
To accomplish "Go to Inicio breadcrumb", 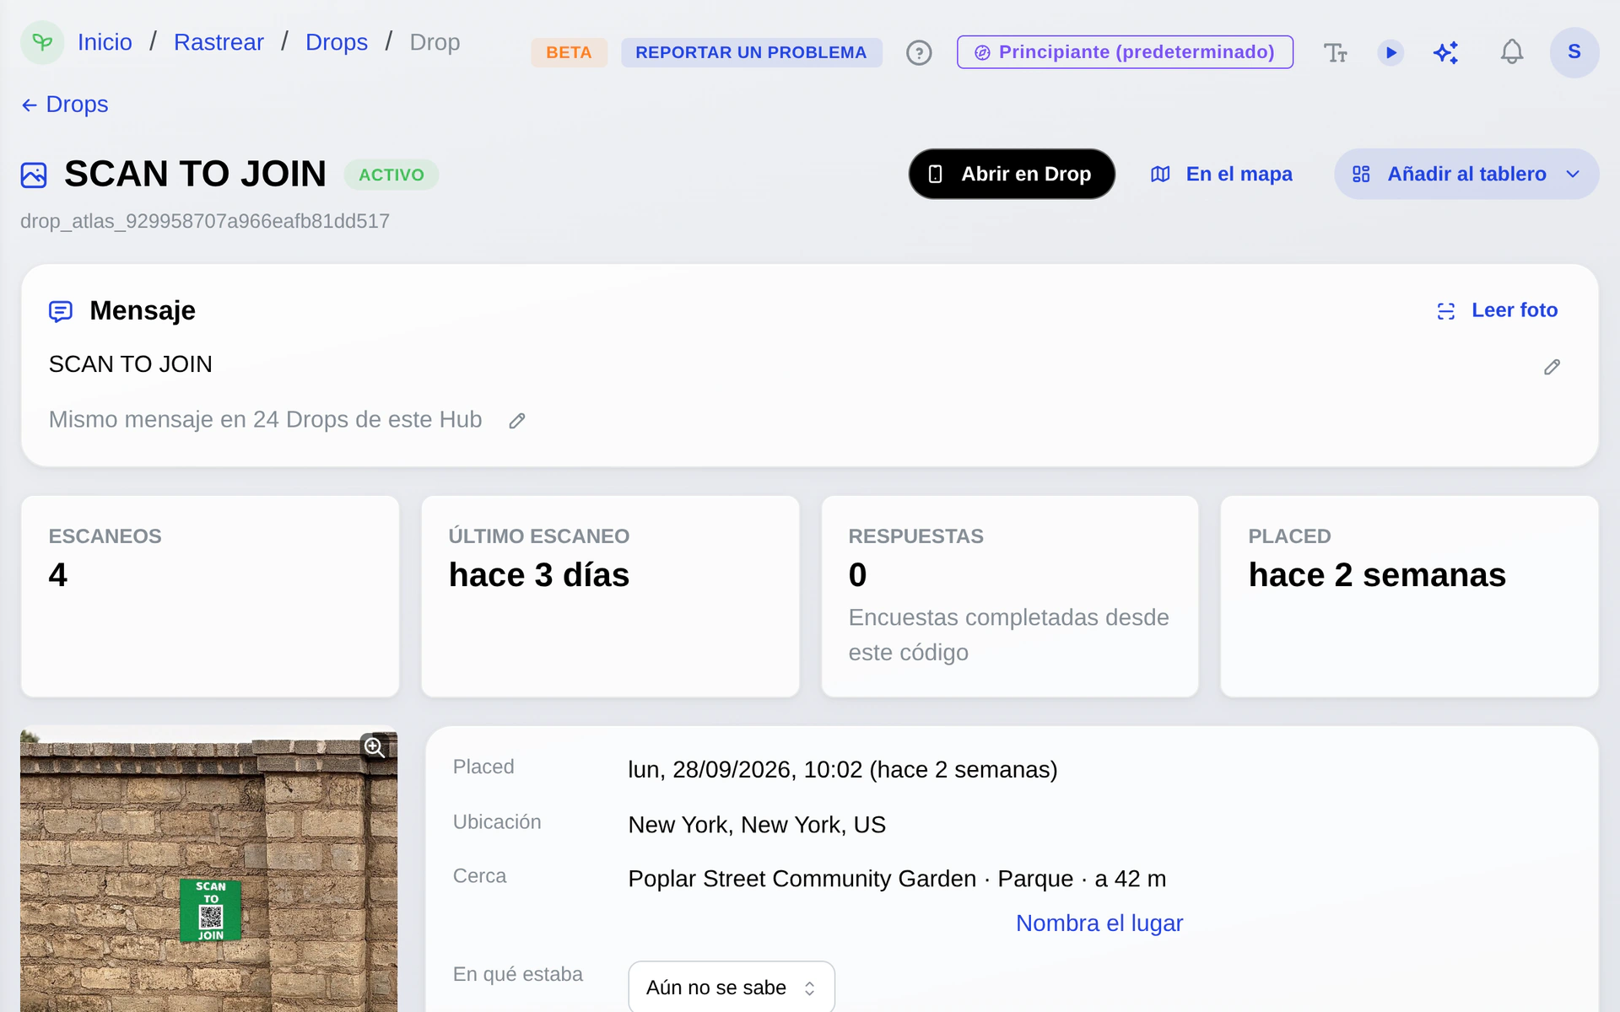I will click(x=105, y=42).
